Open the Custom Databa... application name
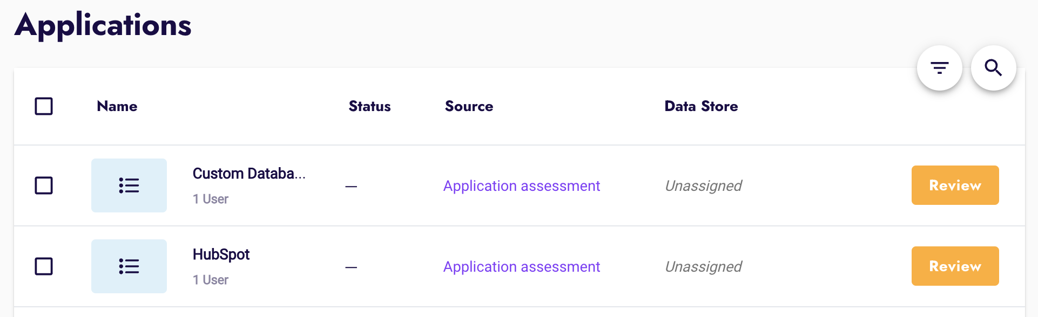The width and height of the screenshot is (1038, 317). point(249,174)
